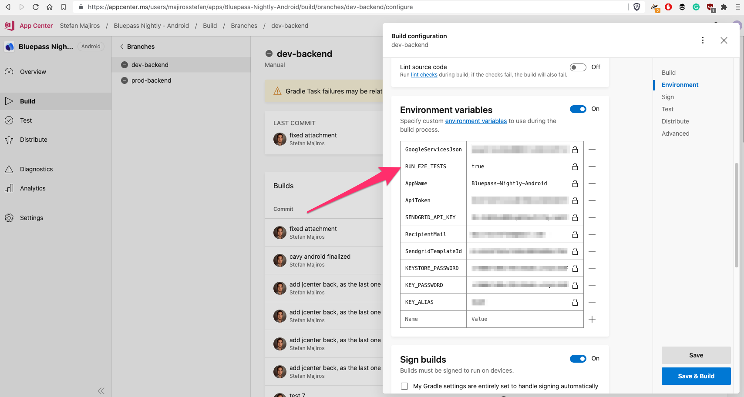Open Analytics in sidebar
The height and width of the screenshot is (397, 744).
click(x=56, y=188)
